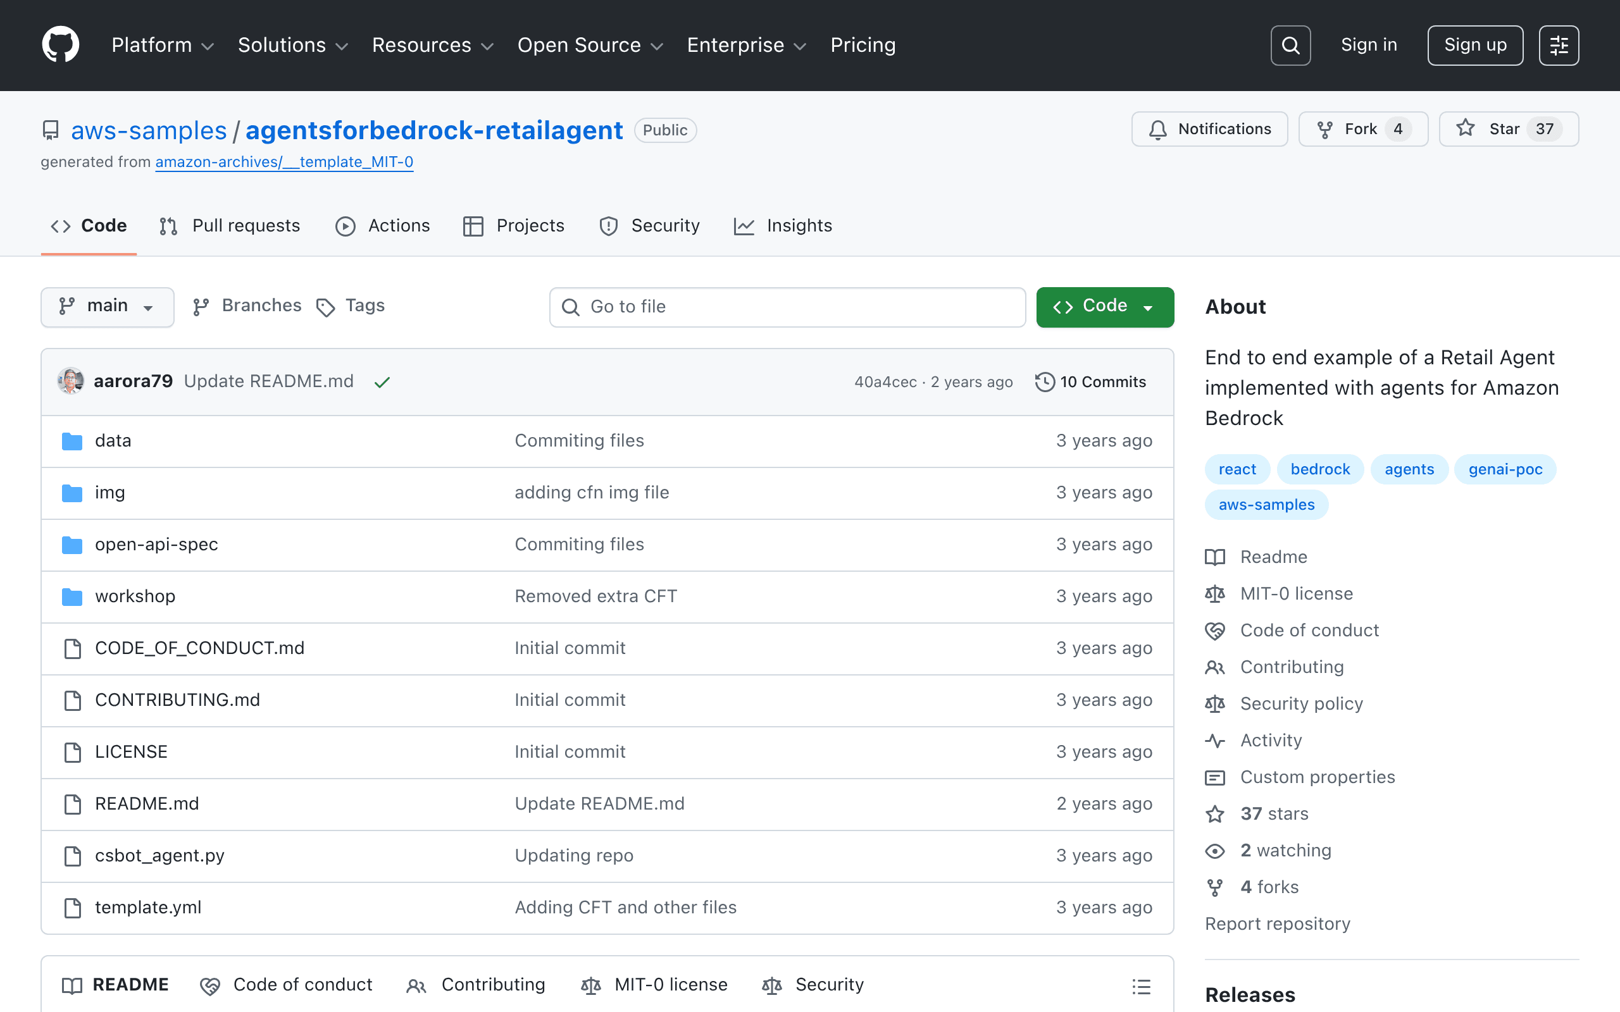1620x1012 pixels.
Task: Open the Branches list
Action: [x=247, y=306]
